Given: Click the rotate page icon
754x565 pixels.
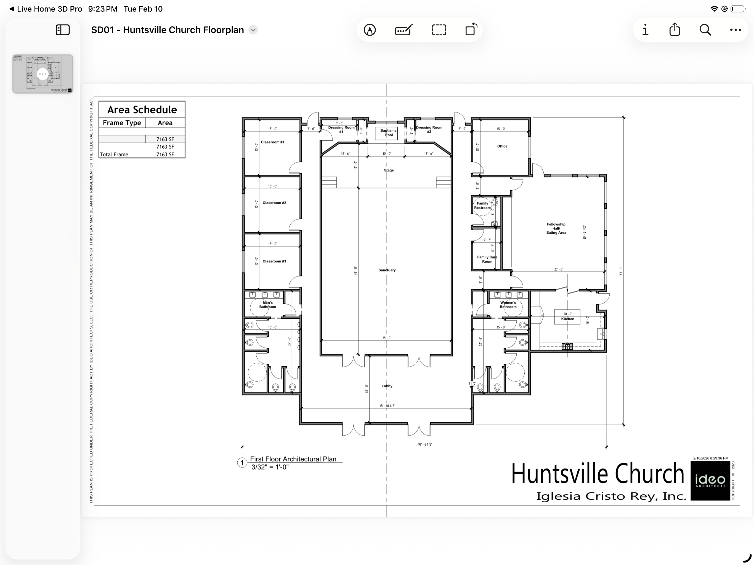Looking at the screenshot, I should tap(471, 30).
